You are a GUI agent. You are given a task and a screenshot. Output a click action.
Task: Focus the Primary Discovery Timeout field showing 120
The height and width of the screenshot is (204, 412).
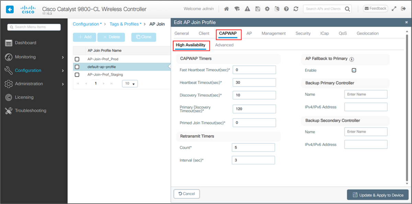point(254,109)
